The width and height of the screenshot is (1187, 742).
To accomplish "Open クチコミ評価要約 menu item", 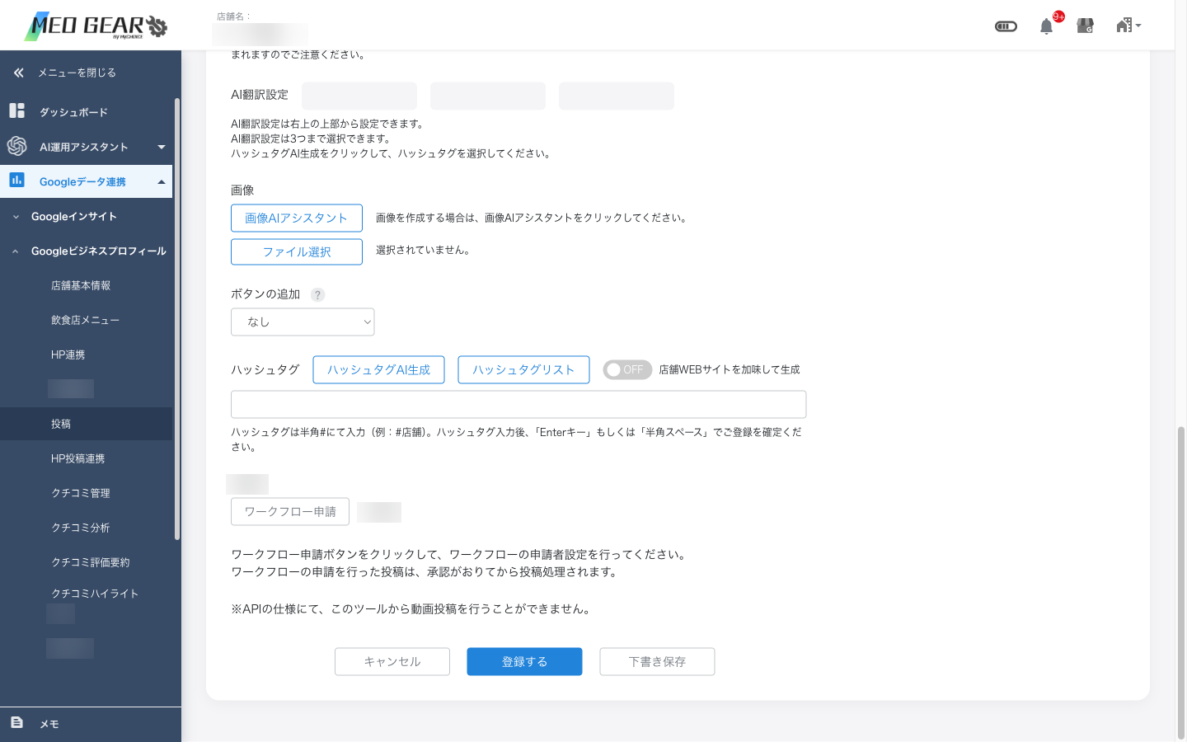I will pyautogui.click(x=91, y=562).
